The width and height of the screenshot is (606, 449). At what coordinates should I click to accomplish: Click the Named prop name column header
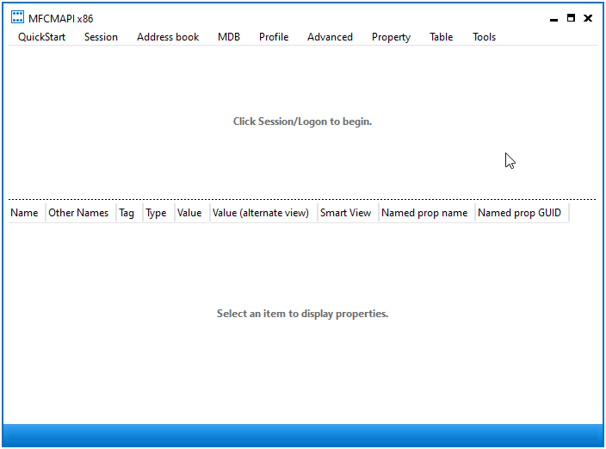(424, 213)
